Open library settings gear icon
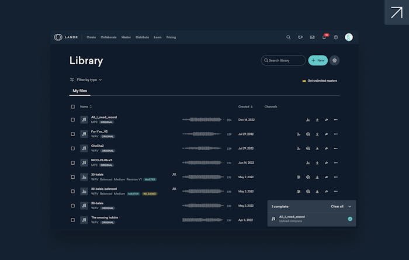The height and width of the screenshot is (260, 409). point(334,60)
